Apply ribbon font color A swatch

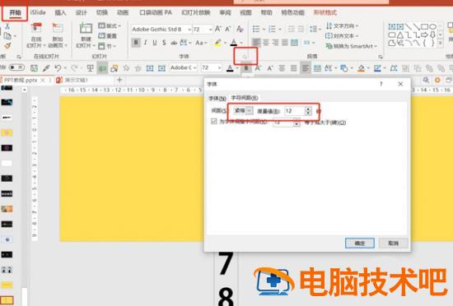234,43
